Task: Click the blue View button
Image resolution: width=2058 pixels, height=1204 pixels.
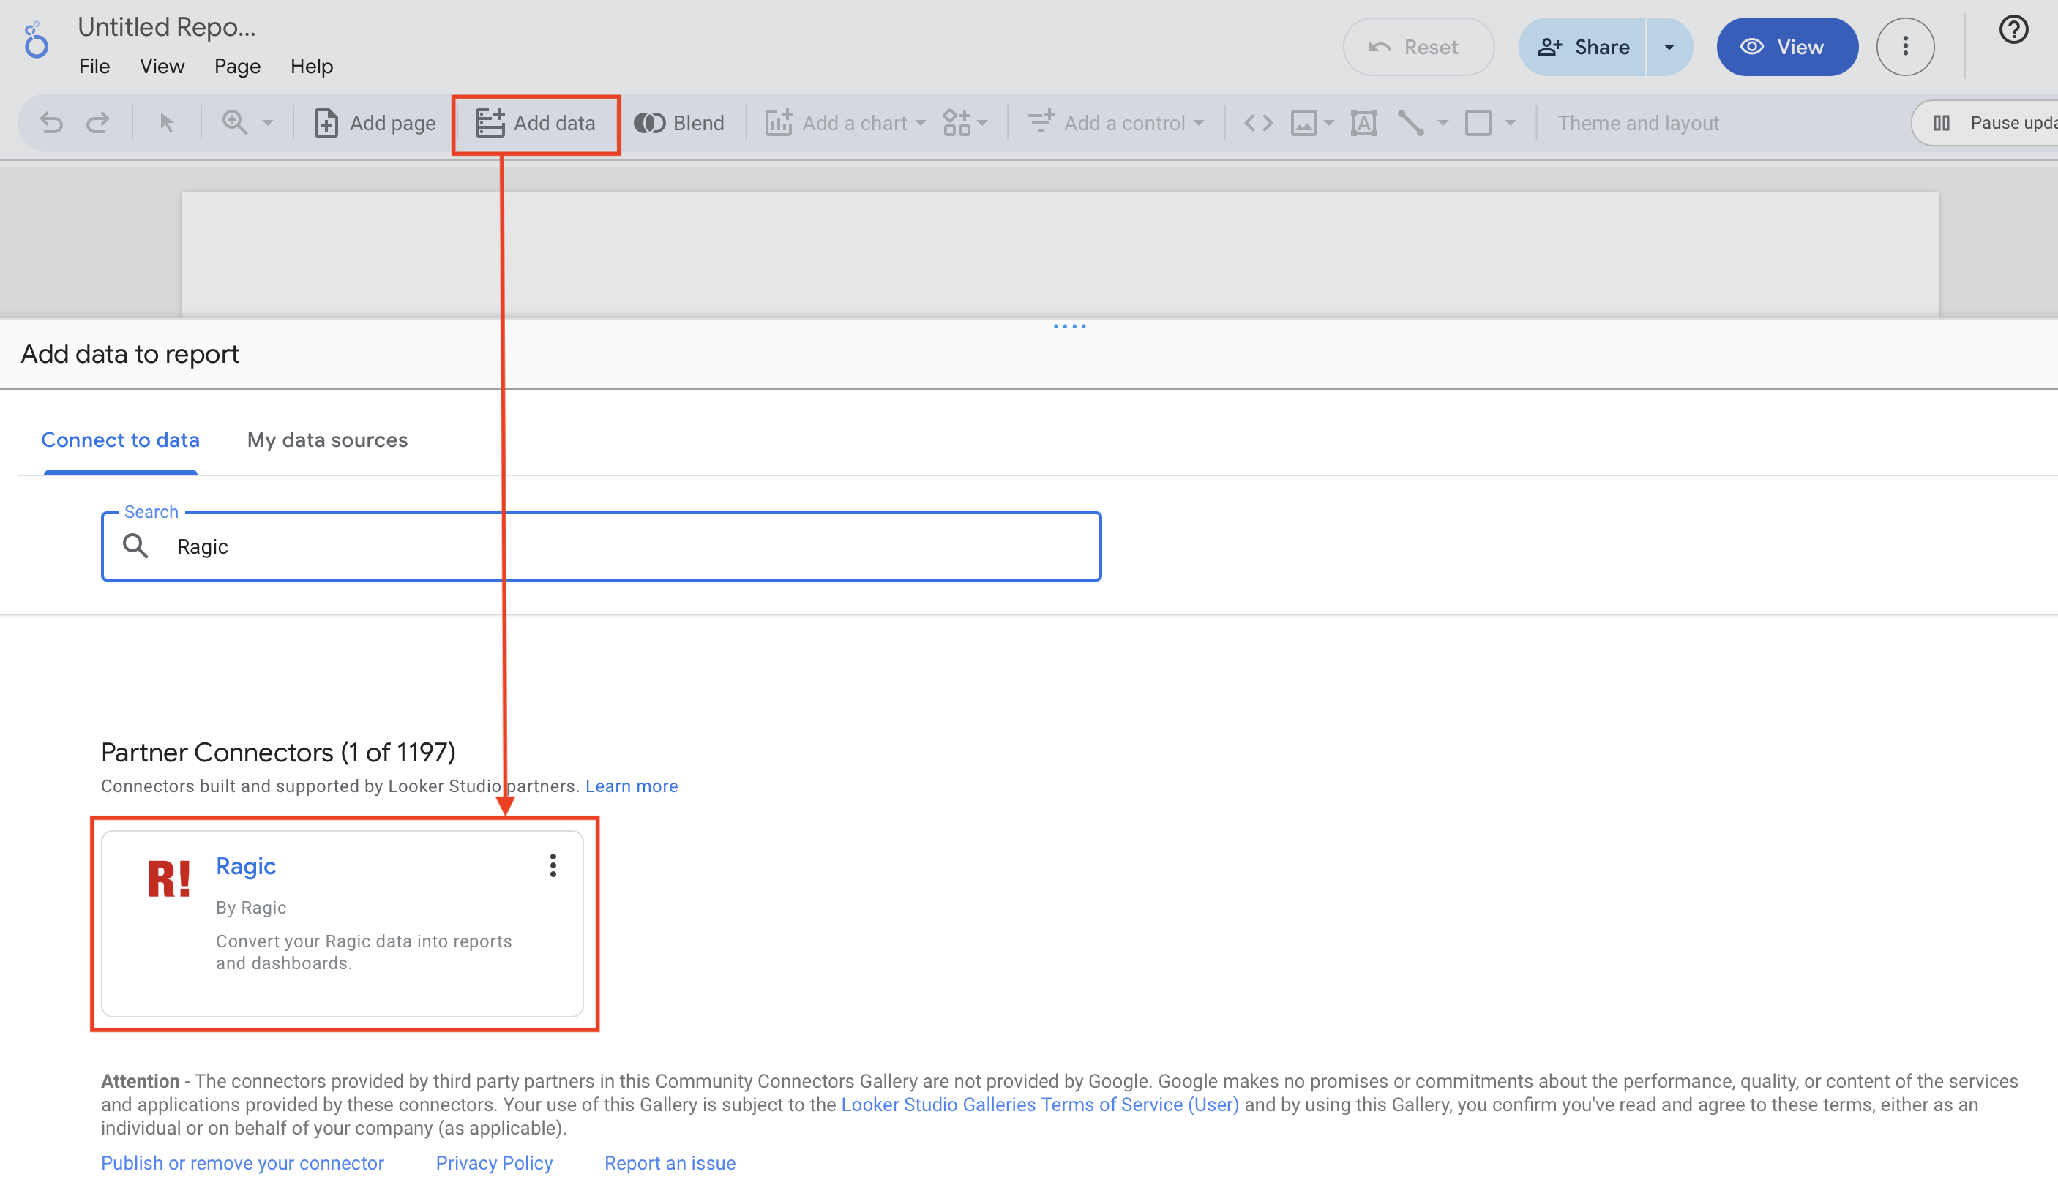Action: click(1787, 48)
